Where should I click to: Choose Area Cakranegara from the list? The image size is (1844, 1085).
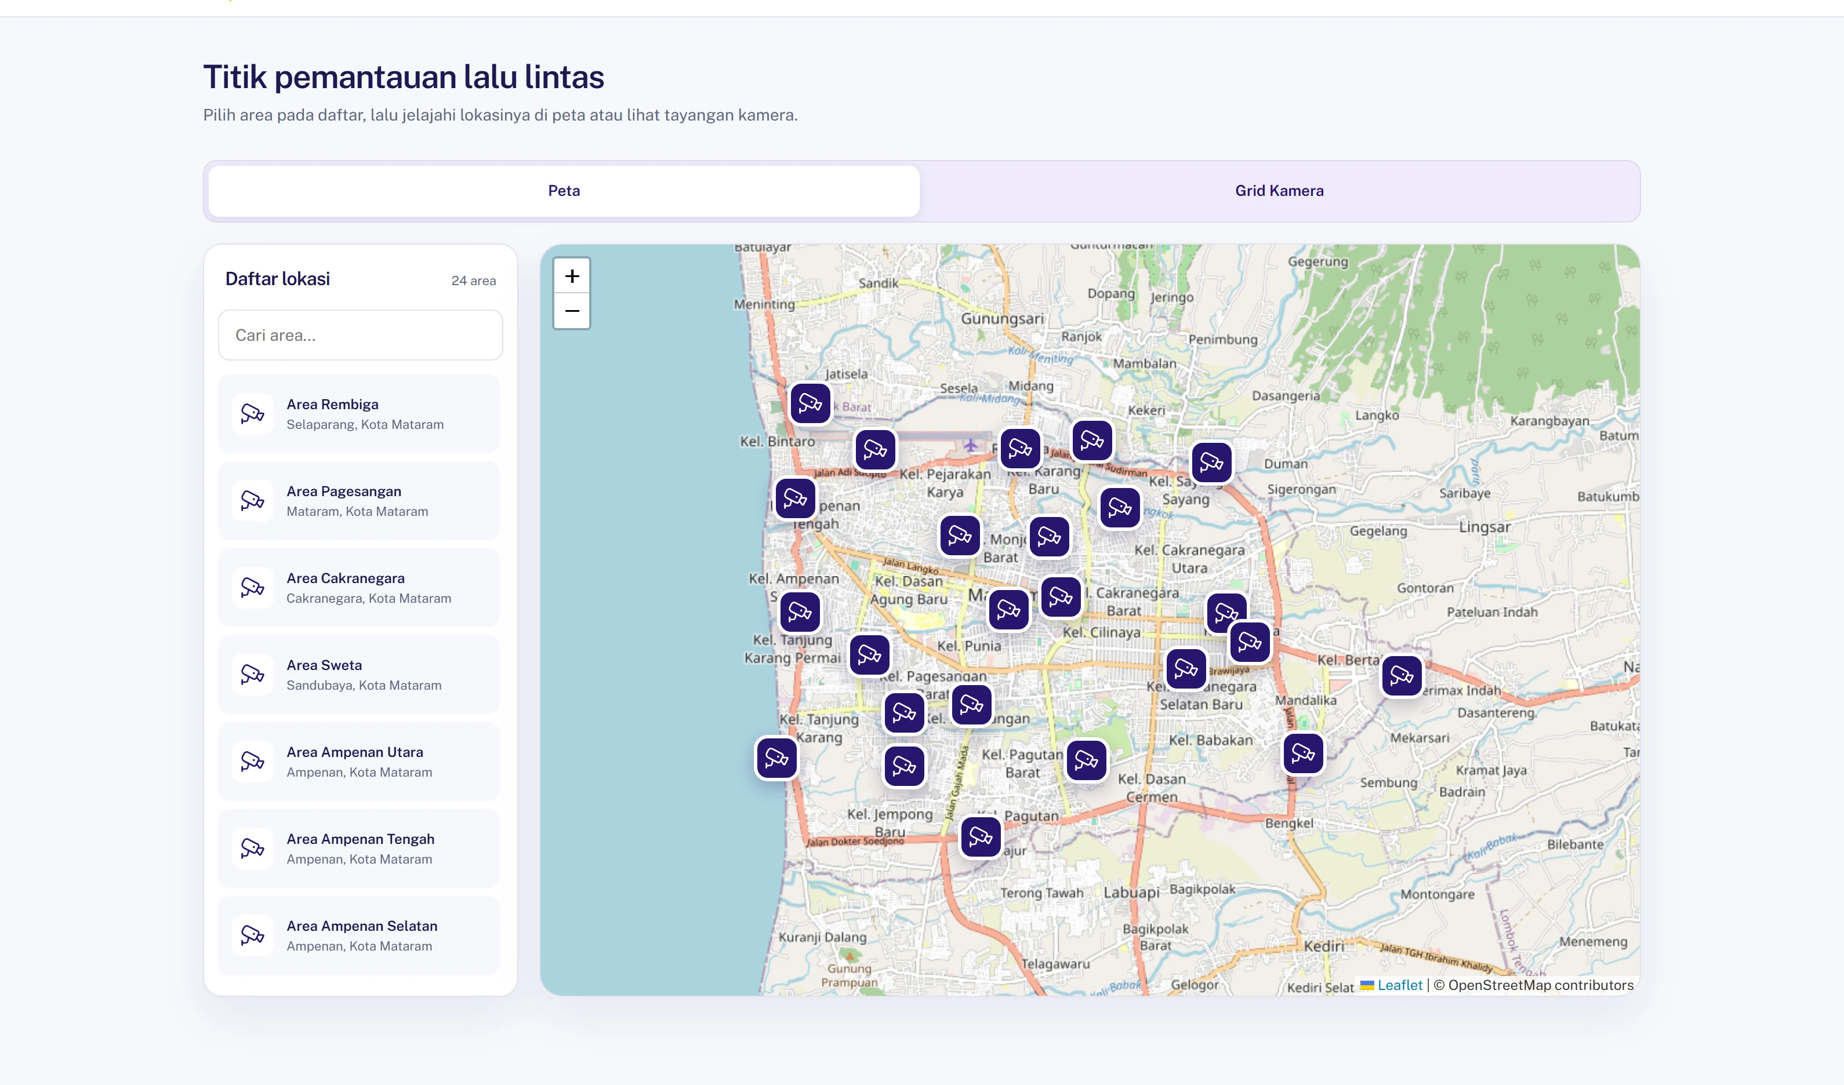click(x=358, y=588)
